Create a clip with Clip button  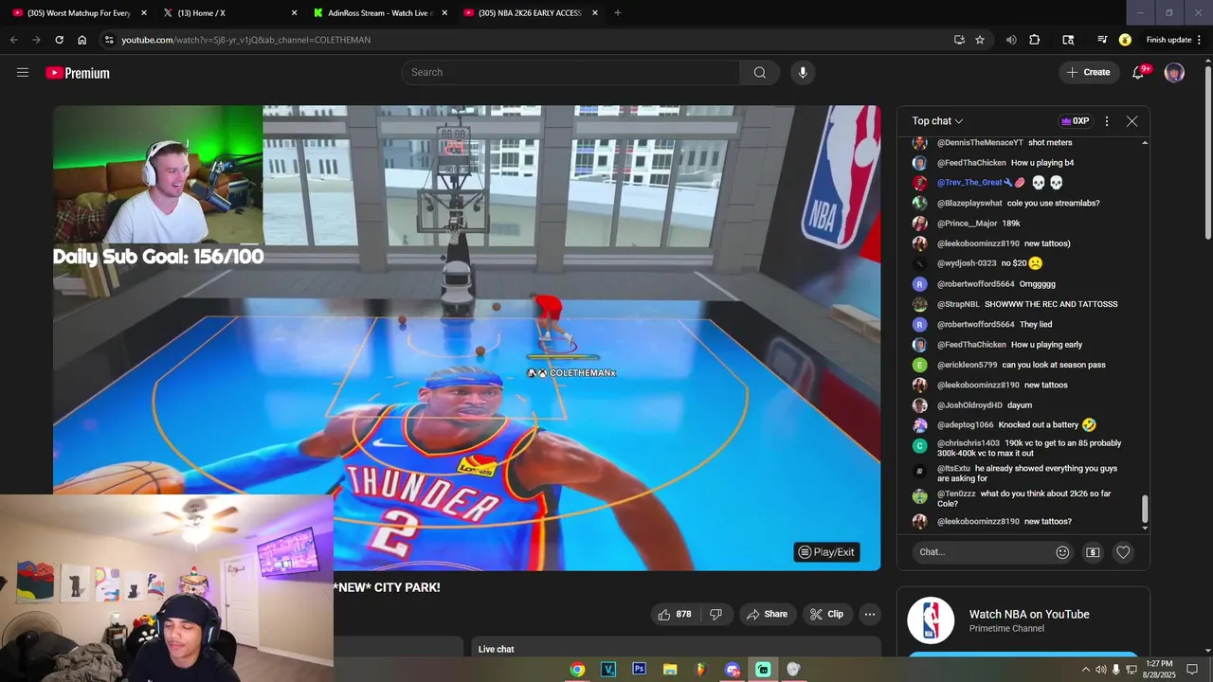click(x=826, y=614)
